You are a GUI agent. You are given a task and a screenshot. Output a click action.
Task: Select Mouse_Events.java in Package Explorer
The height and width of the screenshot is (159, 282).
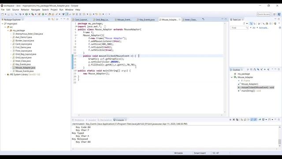pyautogui.click(x=25, y=71)
